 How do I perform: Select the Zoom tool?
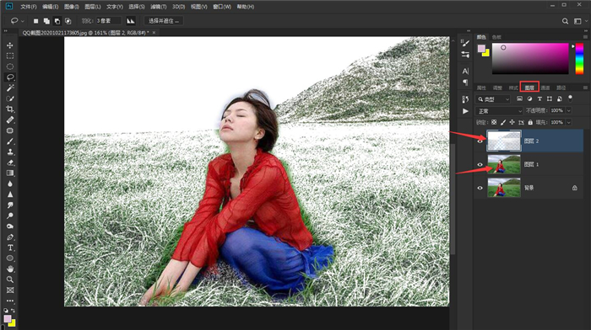click(10, 279)
